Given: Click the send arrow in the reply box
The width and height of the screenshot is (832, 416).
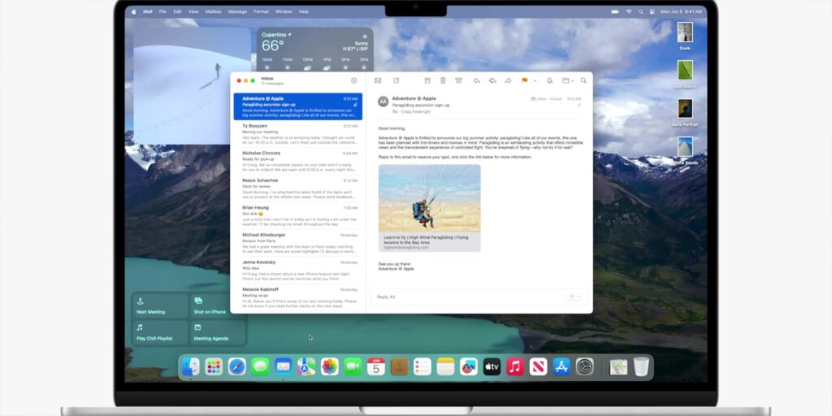Looking at the screenshot, I should 571,297.
